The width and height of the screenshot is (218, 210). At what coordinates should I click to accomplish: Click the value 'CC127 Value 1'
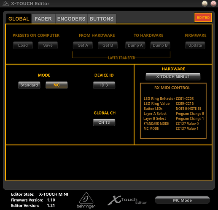[x=187, y=129]
